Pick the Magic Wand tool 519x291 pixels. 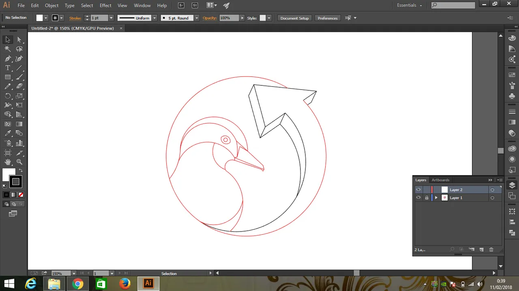click(8, 49)
